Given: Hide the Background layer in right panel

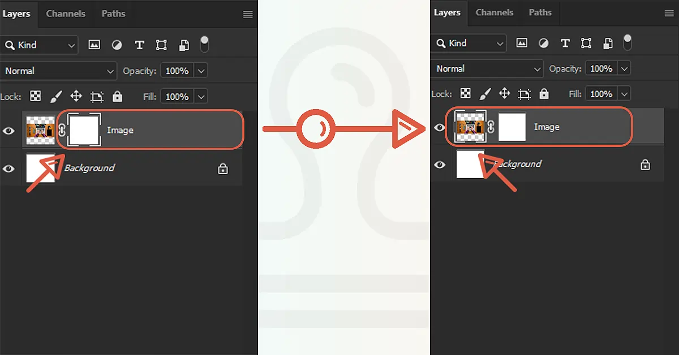Looking at the screenshot, I should pyautogui.click(x=440, y=164).
